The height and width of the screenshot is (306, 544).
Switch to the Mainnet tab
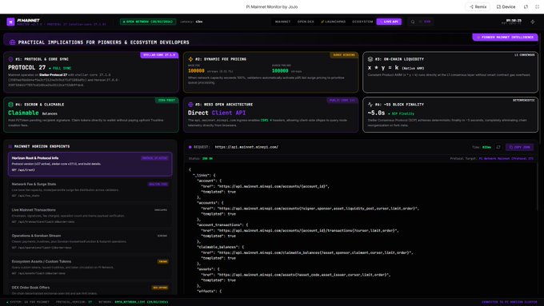(x=282, y=22)
